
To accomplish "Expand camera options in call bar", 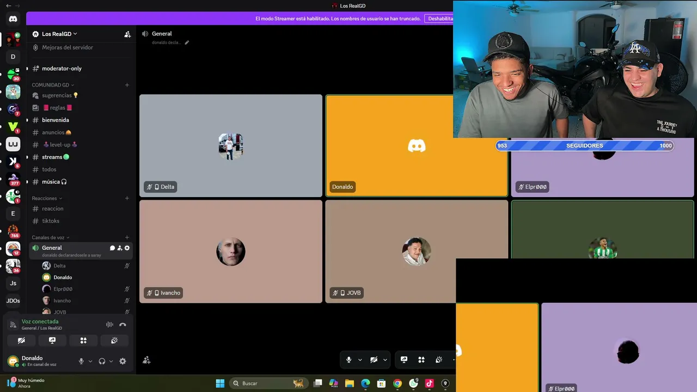I will pyautogui.click(x=385, y=359).
